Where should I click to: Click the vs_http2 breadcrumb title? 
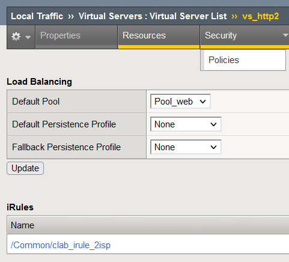(260, 16)
